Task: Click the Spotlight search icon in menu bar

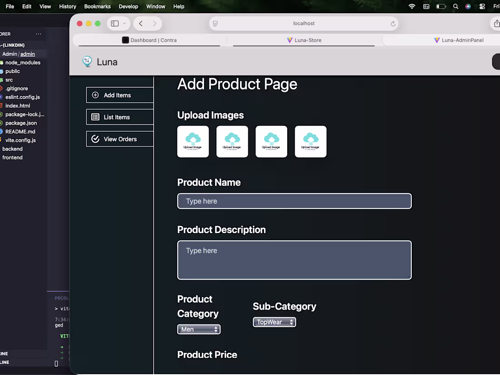Action: click(455, 6)
